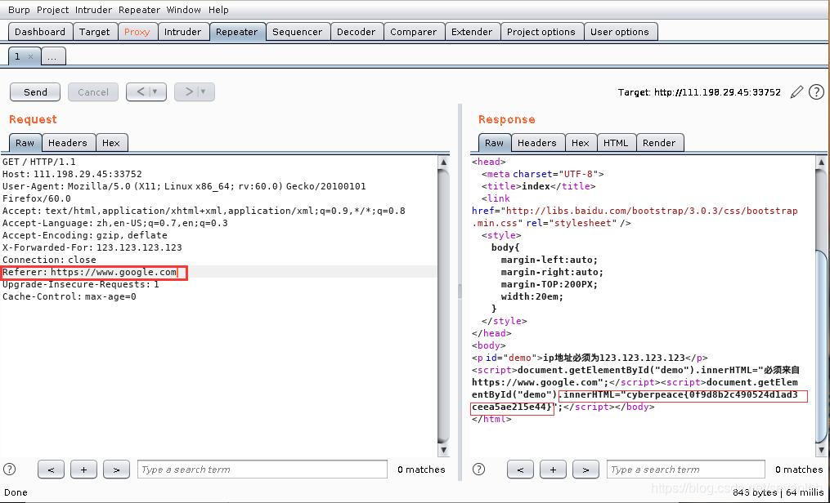Click next match button in Request search
The height and width of the screenshot is (503, 830).
tap(116, 470)
